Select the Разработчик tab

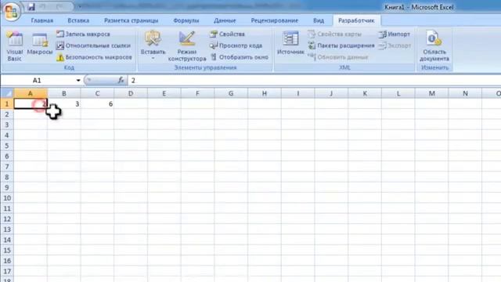click(x=356, y=20)
